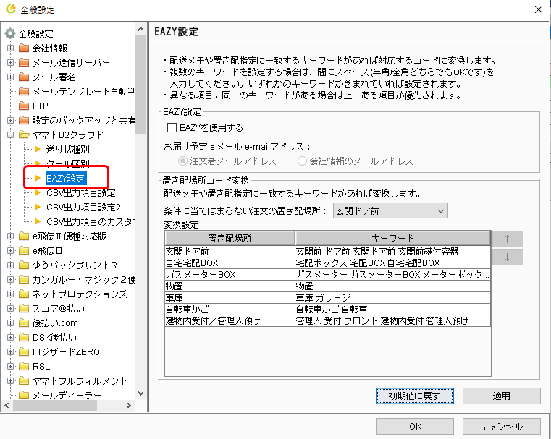This screenshot has width=551, height=439.
Task: Click the tree panel vertical scrollbar
Action: pos(141,217)
